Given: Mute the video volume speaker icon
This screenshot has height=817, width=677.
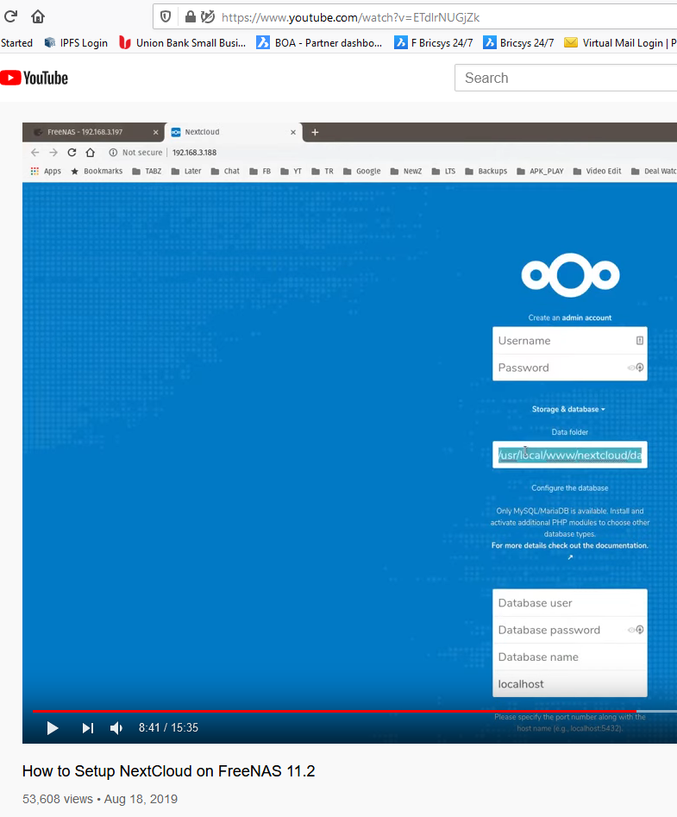Looking at the screenshot, I should tap(116, 728).
